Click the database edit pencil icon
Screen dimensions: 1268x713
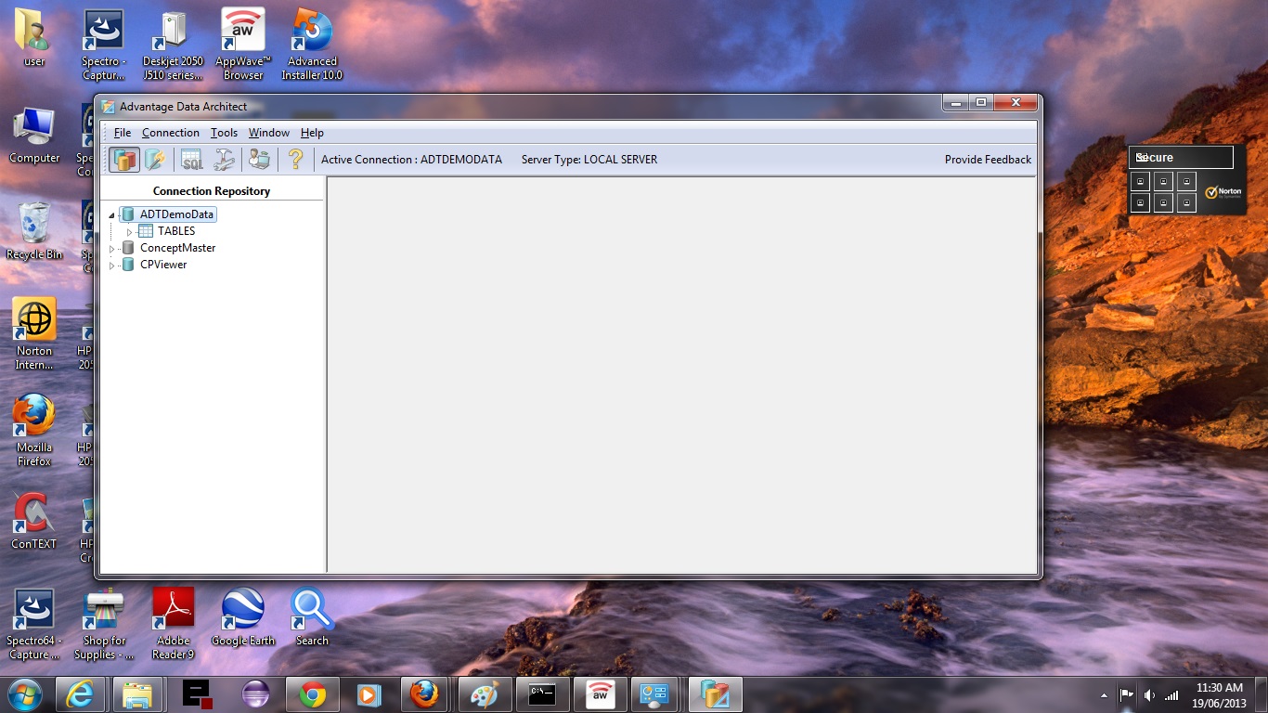(155, 160)
